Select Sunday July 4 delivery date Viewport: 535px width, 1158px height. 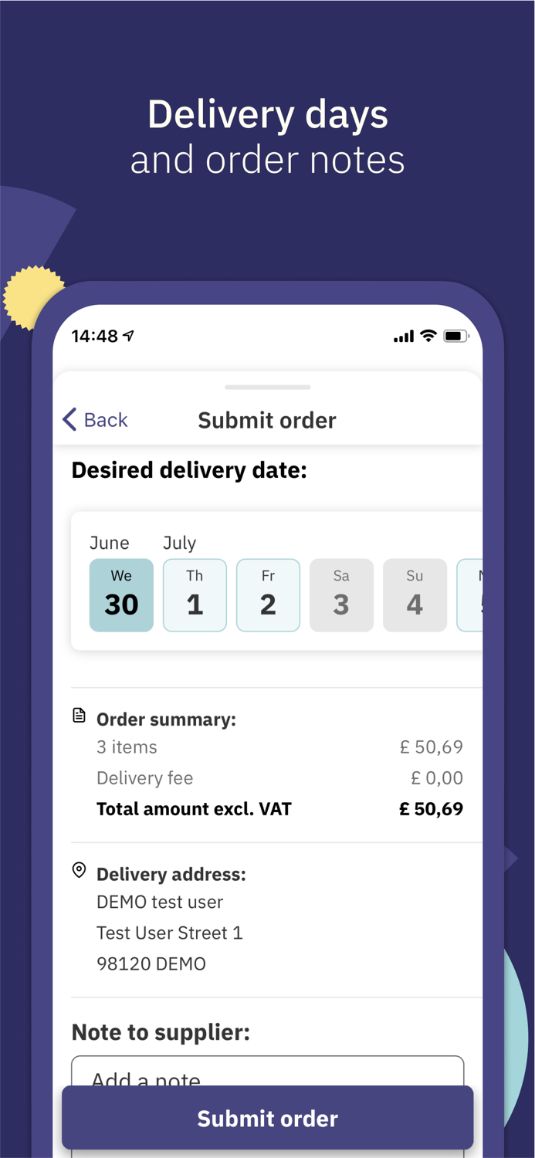coord(415,594)
